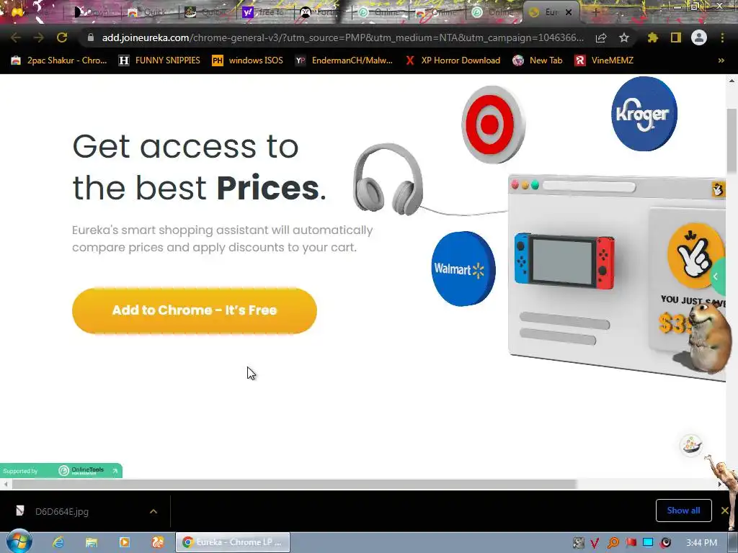Launch Internet Explorer from the taskbar

pos(58,542)
